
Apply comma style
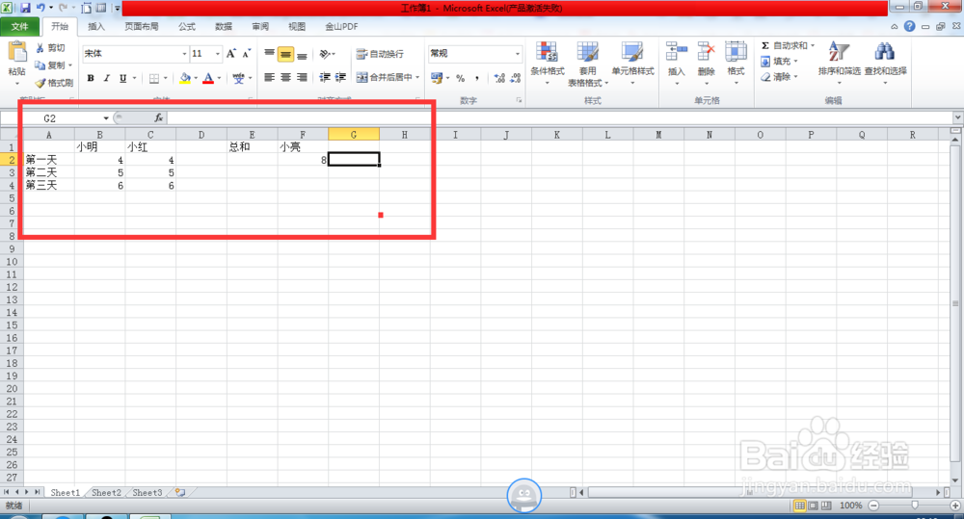click(477, 78)
